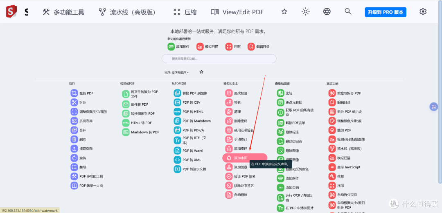Open the globe language selector
Viewport: 442px width, 213px height.
tap(327, 11)
